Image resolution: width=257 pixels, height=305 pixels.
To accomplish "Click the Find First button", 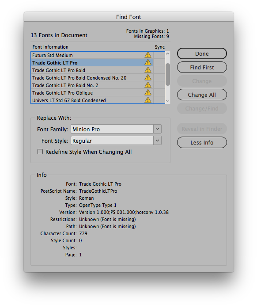I will coord(202,67).
